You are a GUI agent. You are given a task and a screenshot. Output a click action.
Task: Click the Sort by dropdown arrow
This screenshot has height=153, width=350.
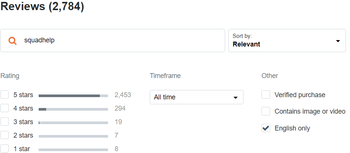(x=338, y=41)
